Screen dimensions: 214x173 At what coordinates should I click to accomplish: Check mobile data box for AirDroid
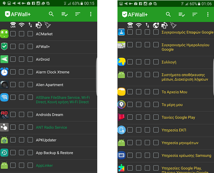30,59
